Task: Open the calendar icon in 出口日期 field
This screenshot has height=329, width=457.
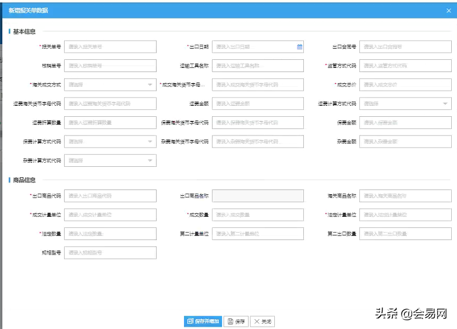Action: point(299,47)
